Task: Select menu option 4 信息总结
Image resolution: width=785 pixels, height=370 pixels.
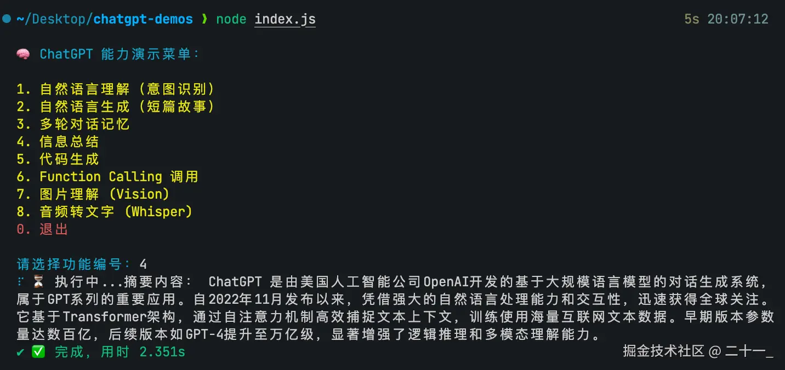Action: click(x=58, y=142)
